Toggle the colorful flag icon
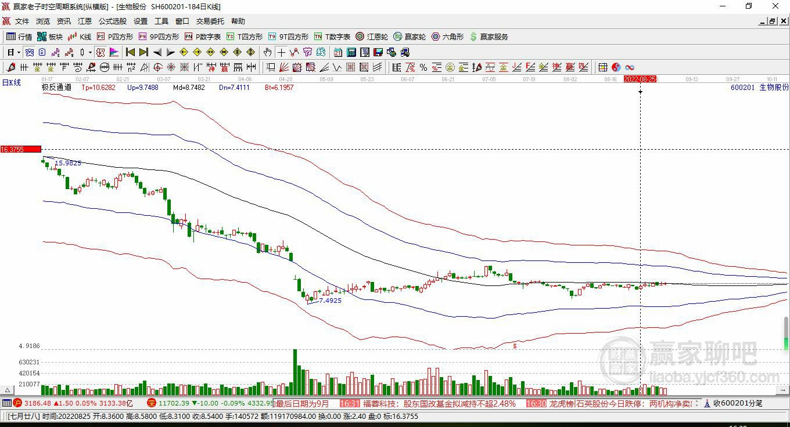 coord(114,52)
